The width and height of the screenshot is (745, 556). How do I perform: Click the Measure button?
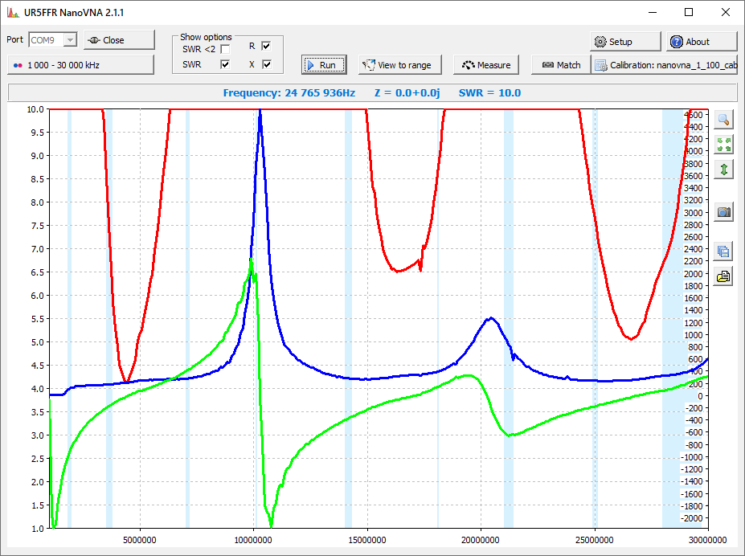coord(486,65)
